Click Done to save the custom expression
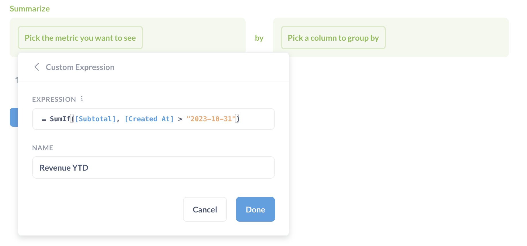This screenshot has height=246, width=527. 255,209
